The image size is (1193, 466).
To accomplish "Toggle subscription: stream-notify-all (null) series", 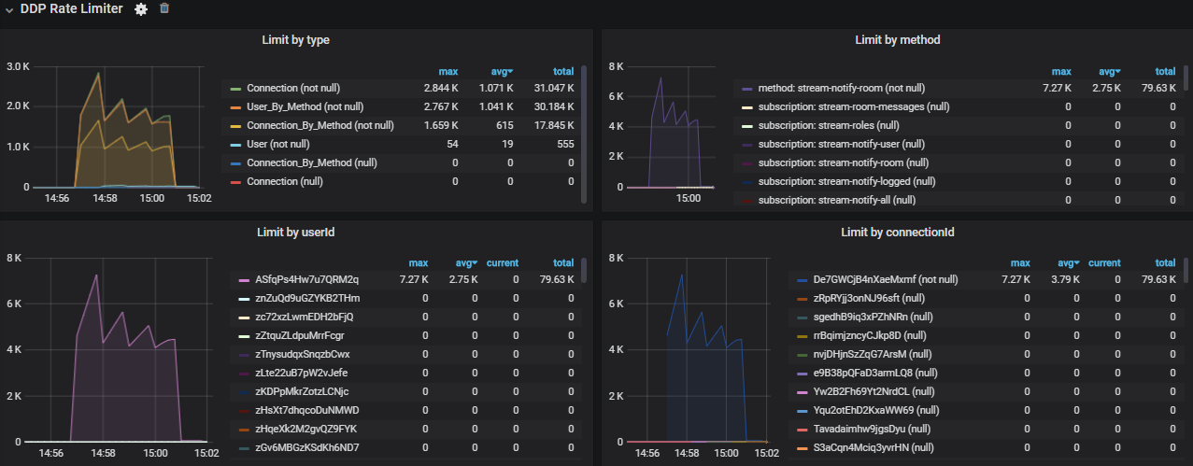I will (837, 200).
